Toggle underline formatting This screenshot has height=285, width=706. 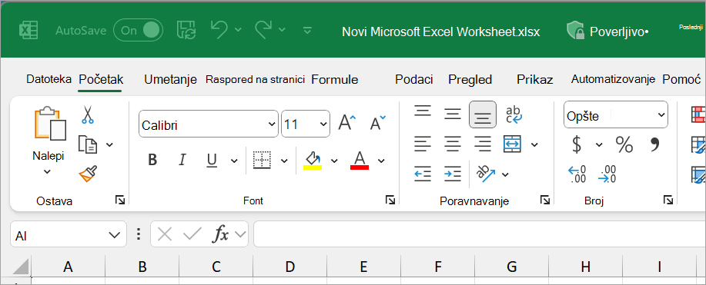[x=212, y=160]
